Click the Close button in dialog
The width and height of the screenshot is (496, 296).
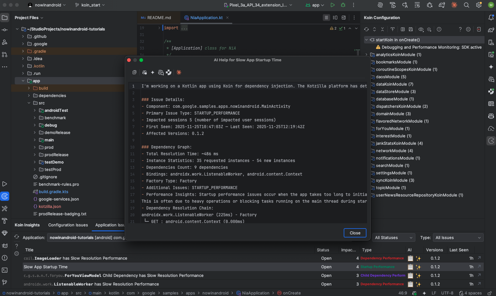pos(355,233)
